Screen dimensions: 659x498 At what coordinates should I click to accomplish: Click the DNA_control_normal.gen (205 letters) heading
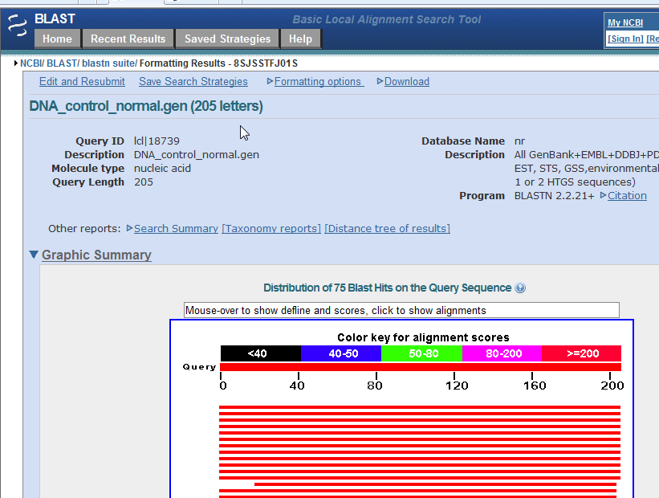146,106
